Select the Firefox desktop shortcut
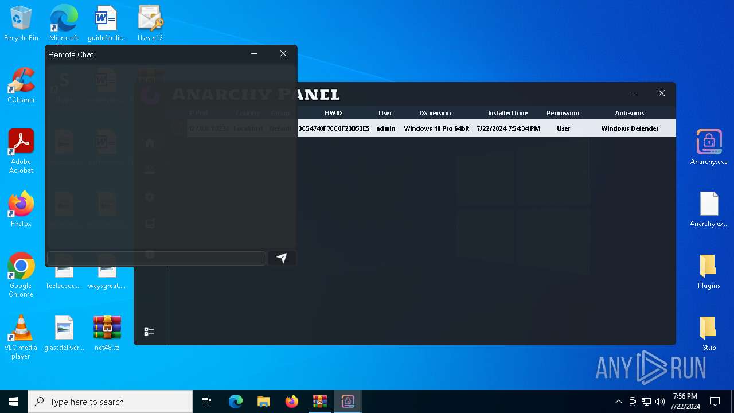Image resolution: width=734 pixels, height=413 pixels. pos(21,209)
